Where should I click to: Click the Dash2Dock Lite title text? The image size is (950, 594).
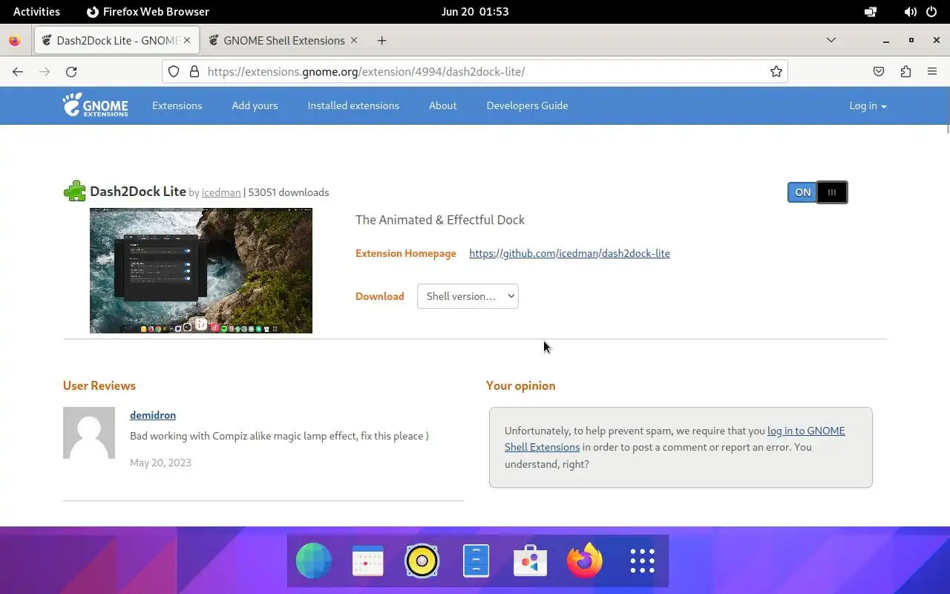[x=138, y=192]
